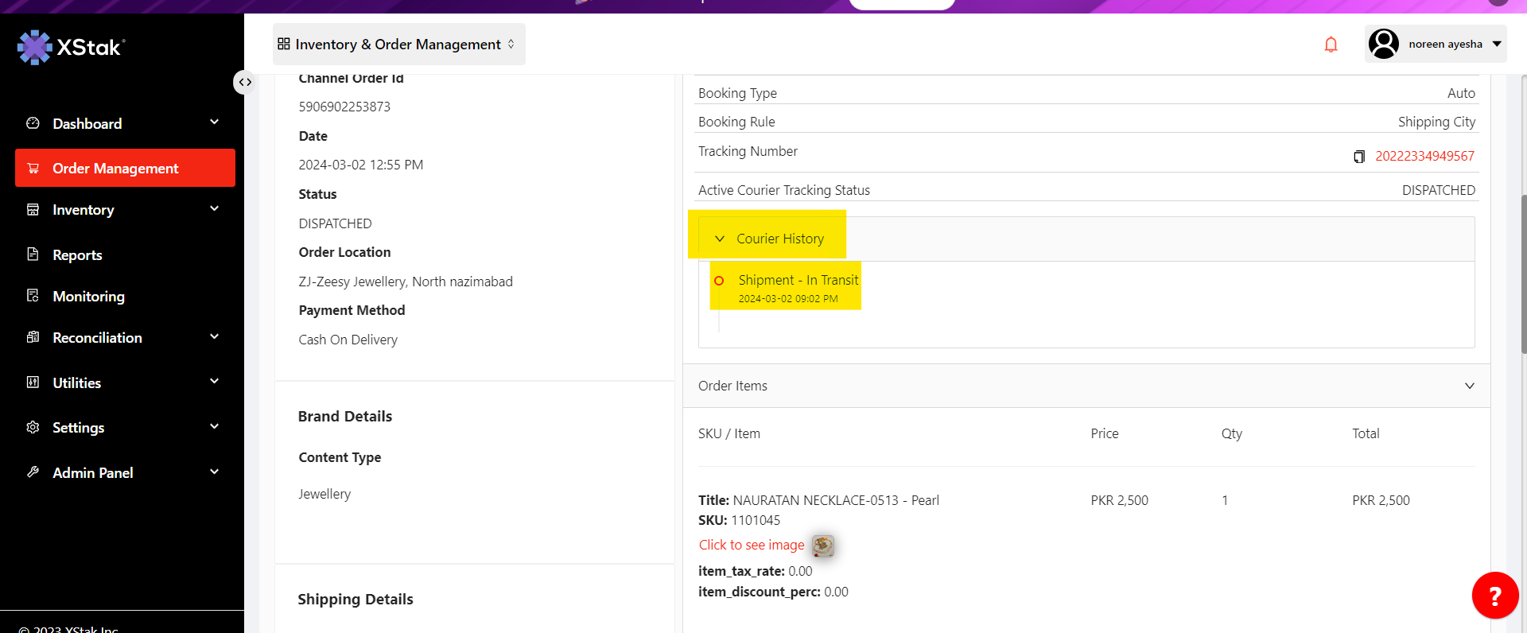Click the 'Click to see image' link
1527x633 pixels.
point(752,545)
